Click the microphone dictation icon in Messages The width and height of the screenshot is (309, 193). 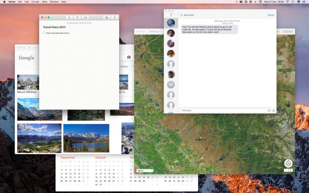point(273,110)
